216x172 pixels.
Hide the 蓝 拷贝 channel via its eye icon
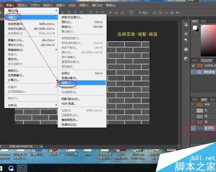click(x=193, y=128)
